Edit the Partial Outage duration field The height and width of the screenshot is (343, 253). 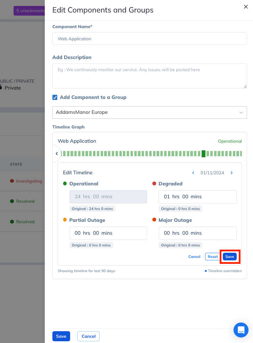108,233
